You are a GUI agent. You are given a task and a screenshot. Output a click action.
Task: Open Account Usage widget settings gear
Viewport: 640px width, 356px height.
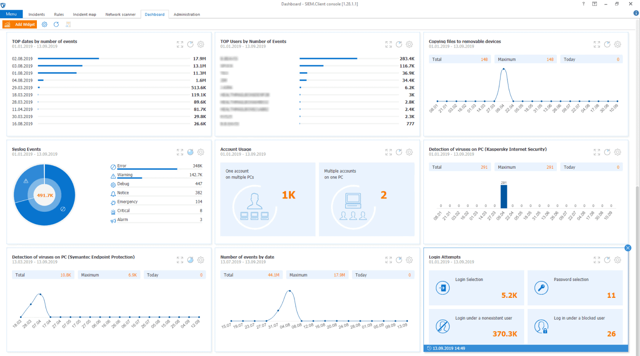coord(409,152)
